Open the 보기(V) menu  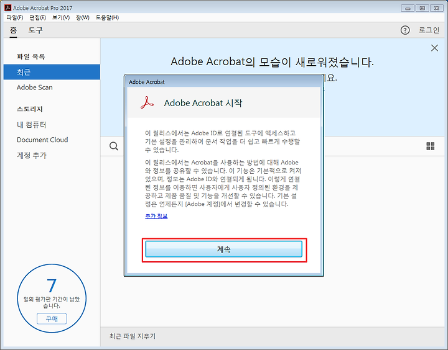click(61, 17)
